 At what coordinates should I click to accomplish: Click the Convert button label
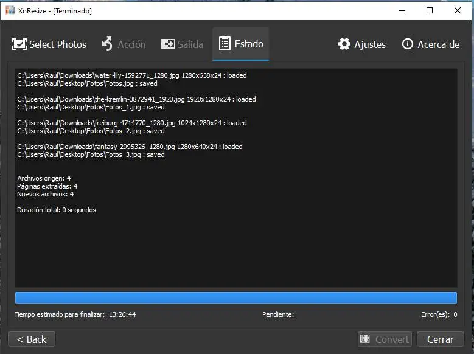click(392, 339)
